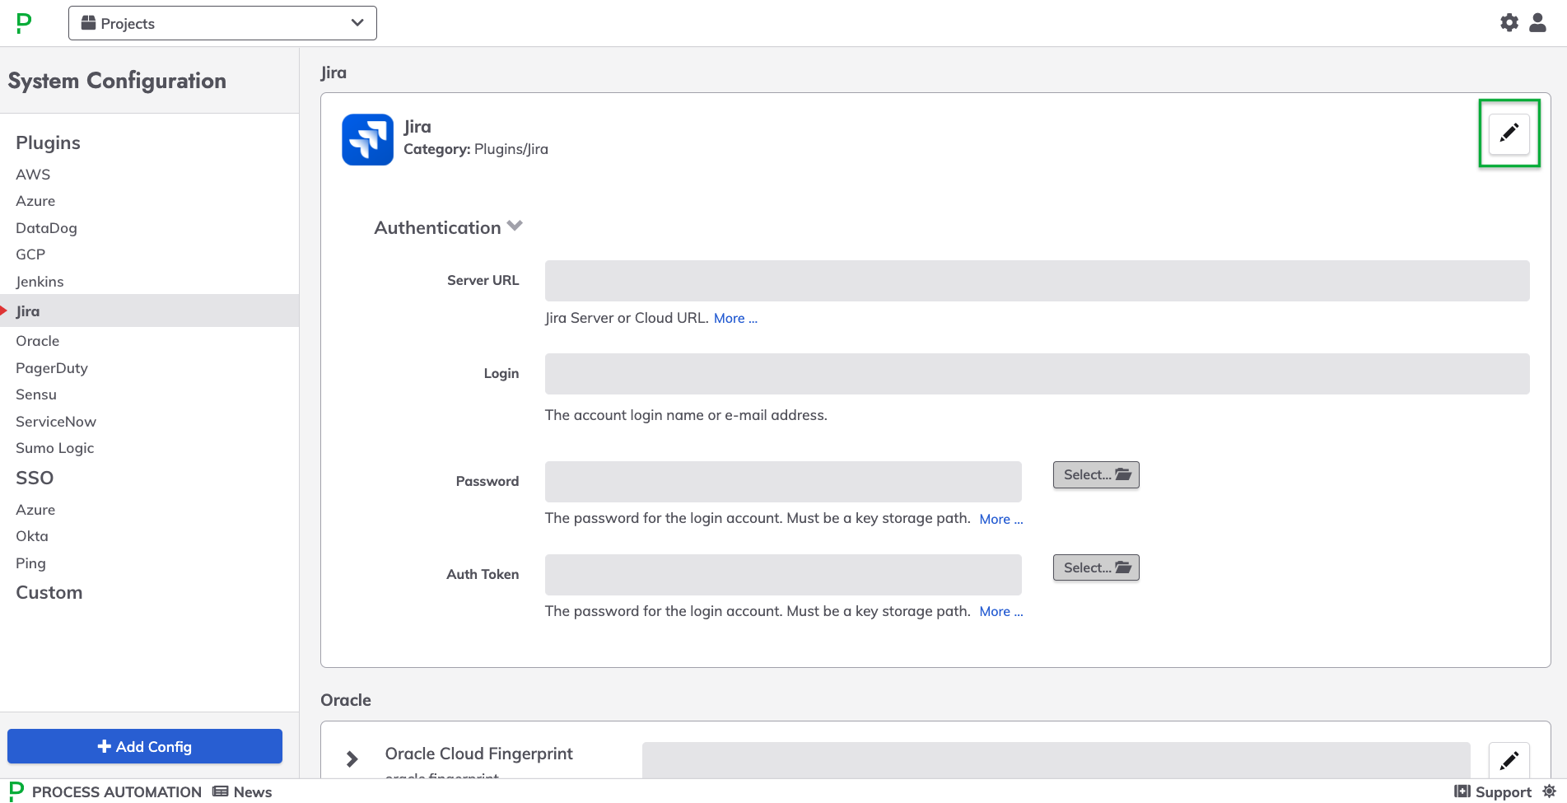This screenshot has width=1567, height=803.
Task: Select DataDog in the sidebar
Action: point(46,228)
